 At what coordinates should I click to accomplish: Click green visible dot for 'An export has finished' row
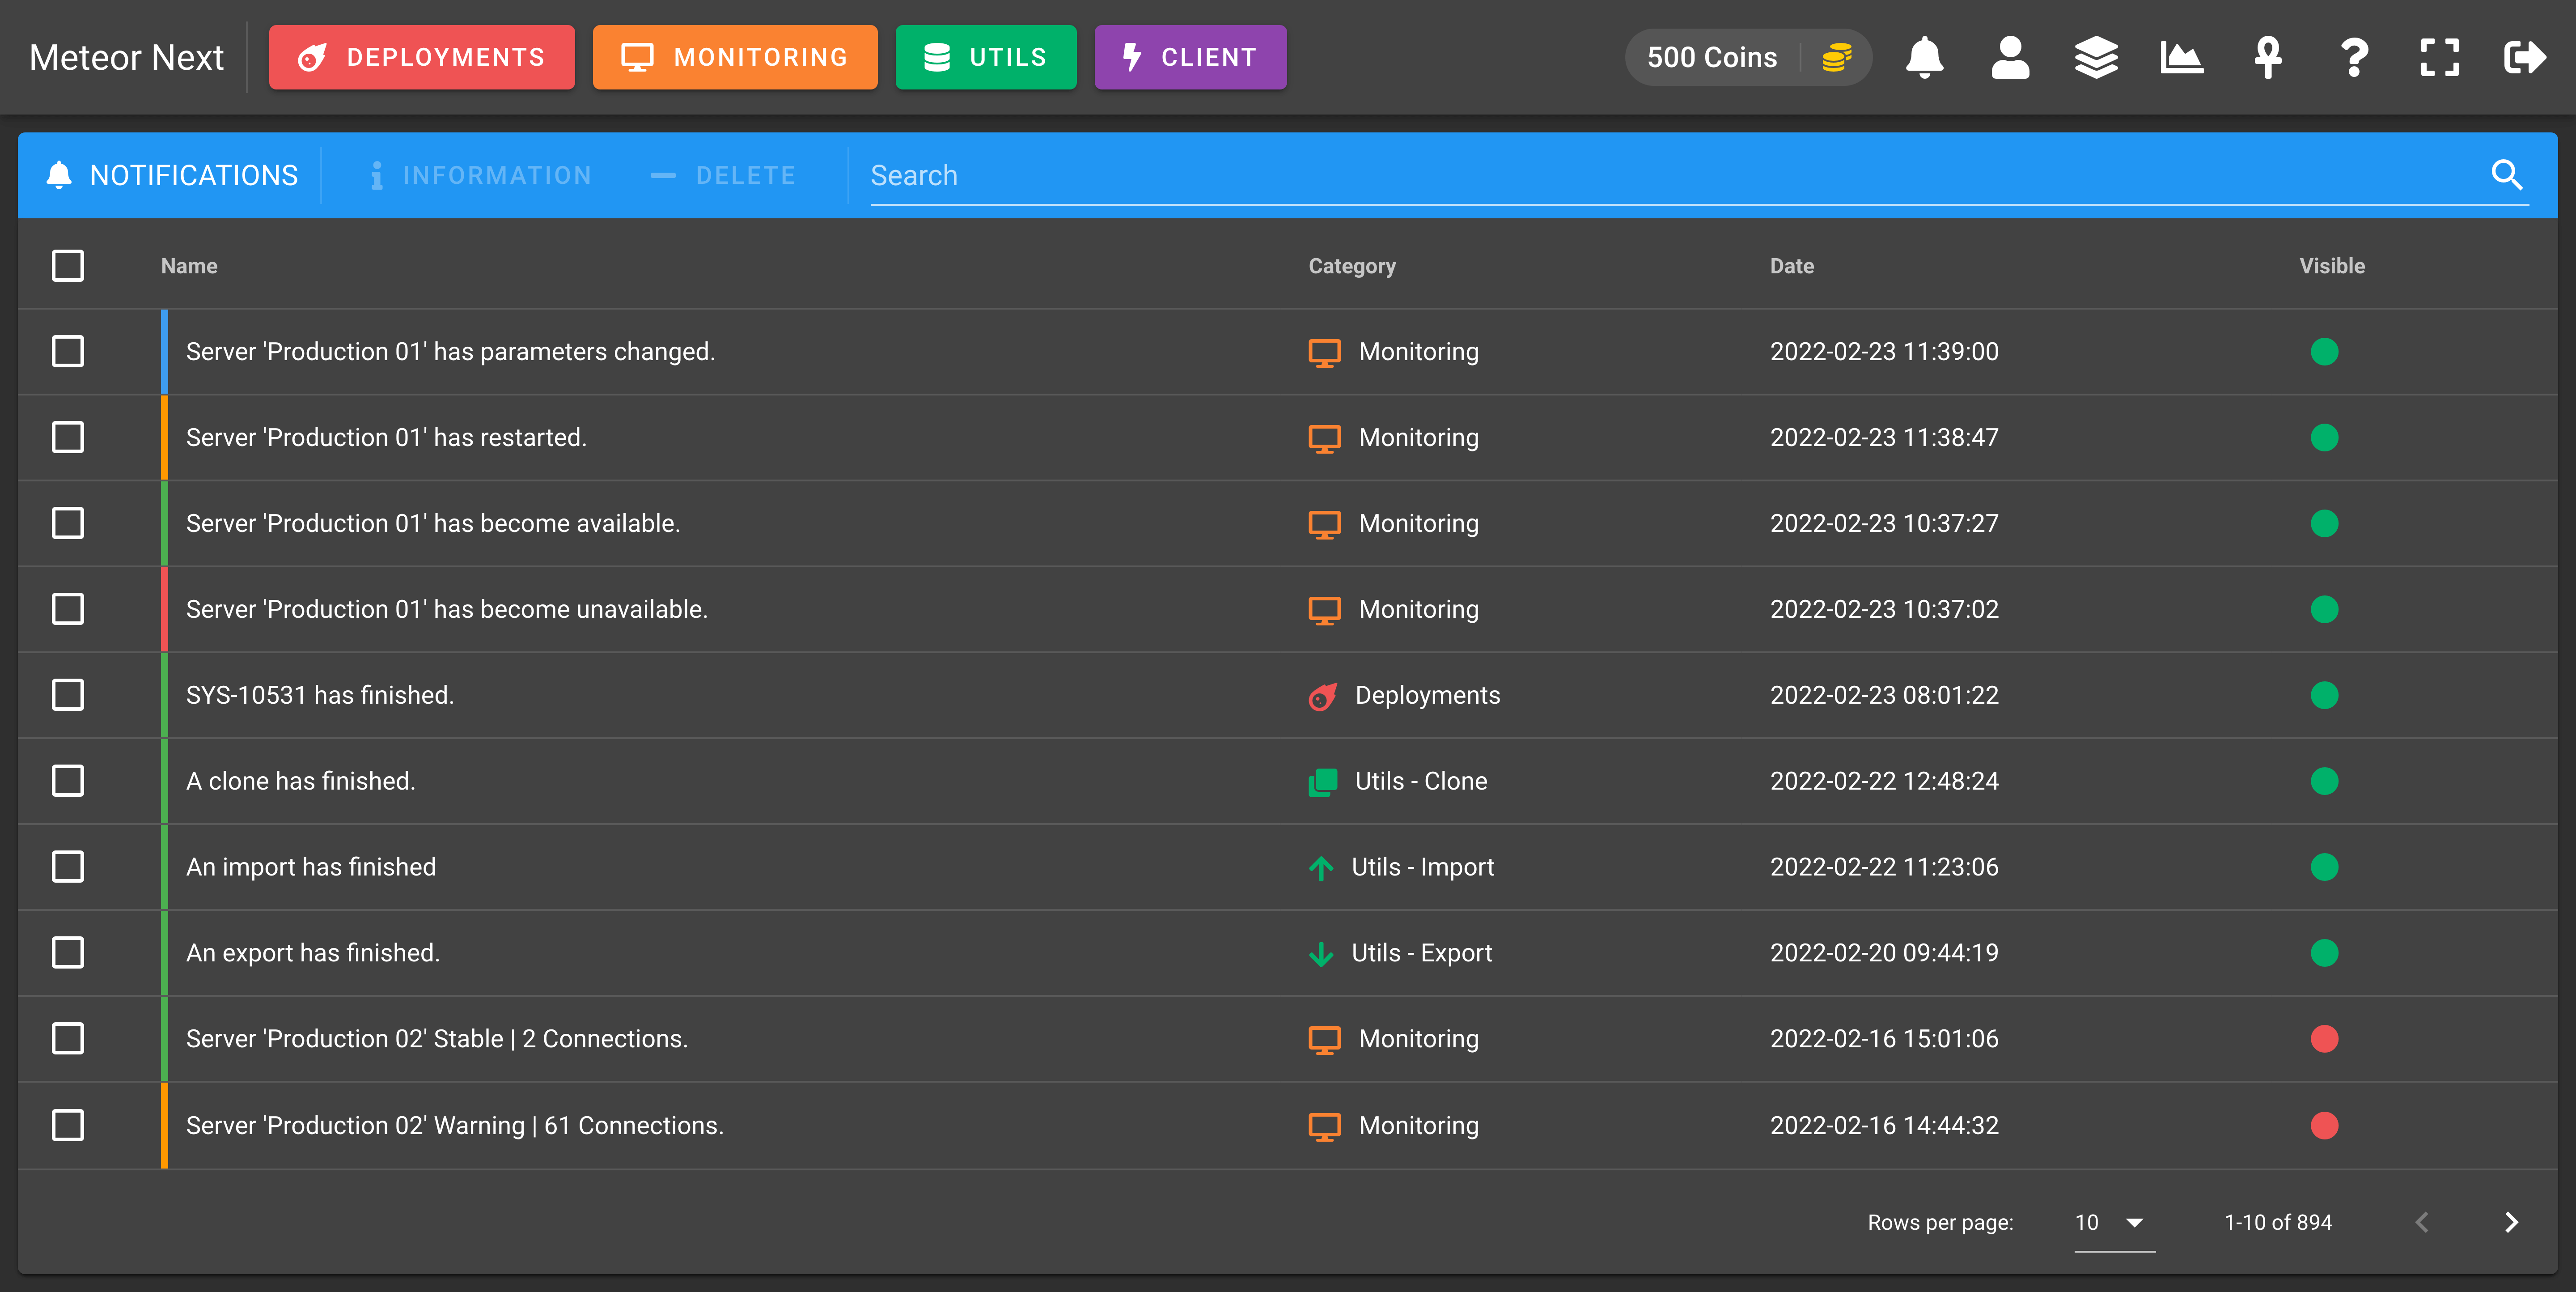[x=2324, y=954]
